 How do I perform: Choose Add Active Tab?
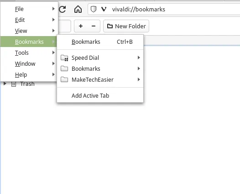pyautogui.click(x=100, y=95)
